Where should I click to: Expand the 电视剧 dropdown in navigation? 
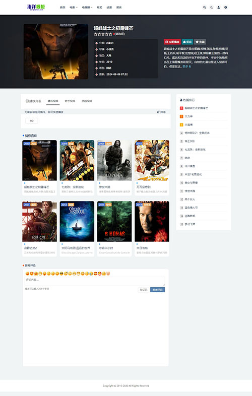pyautogui.click(x=87, y=8)
